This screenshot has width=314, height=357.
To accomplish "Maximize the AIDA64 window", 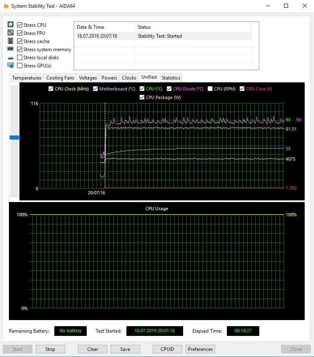I will point(286,6).
